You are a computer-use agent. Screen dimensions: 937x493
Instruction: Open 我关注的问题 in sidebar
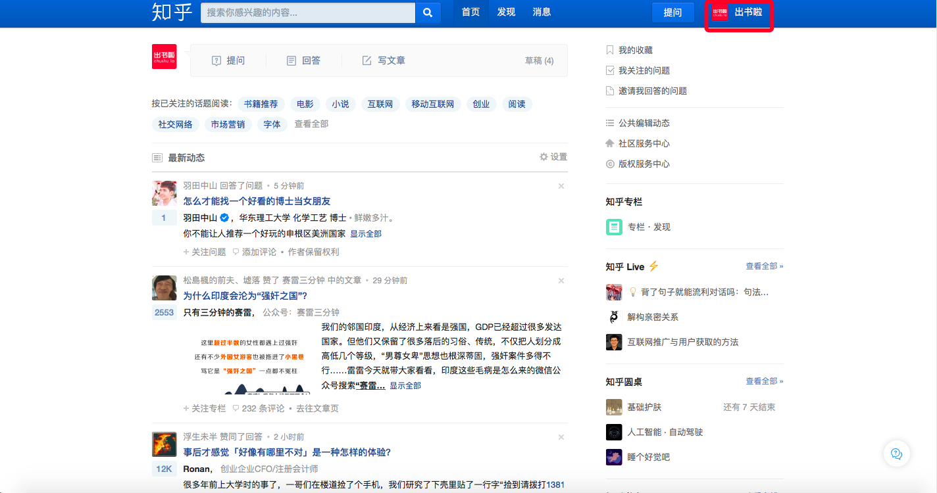pyautogui.click(x=638, y=70)
